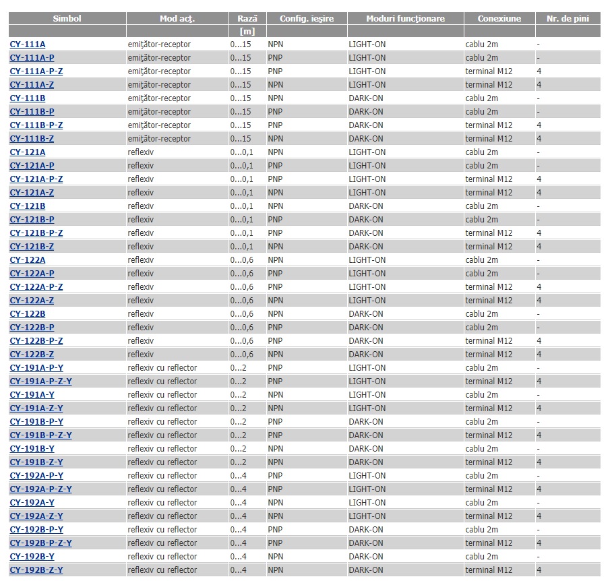Click the CY-191B-P-Z-Y link

coord(41,435)
